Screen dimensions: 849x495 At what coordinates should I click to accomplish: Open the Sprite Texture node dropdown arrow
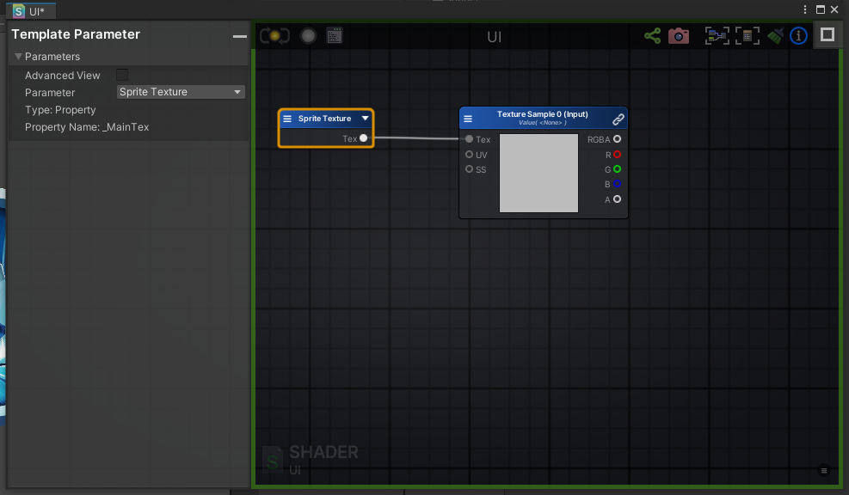365,118
